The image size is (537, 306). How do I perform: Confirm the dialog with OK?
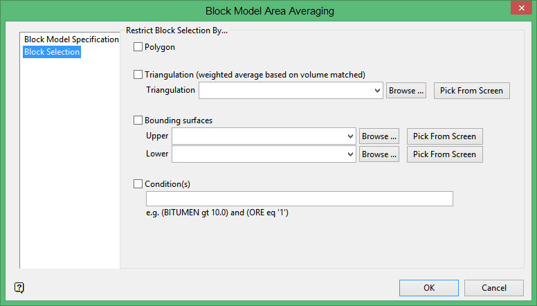coord(428,288)
